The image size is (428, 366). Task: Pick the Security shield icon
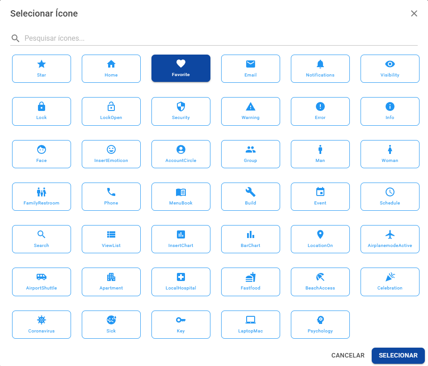[180, 111]
